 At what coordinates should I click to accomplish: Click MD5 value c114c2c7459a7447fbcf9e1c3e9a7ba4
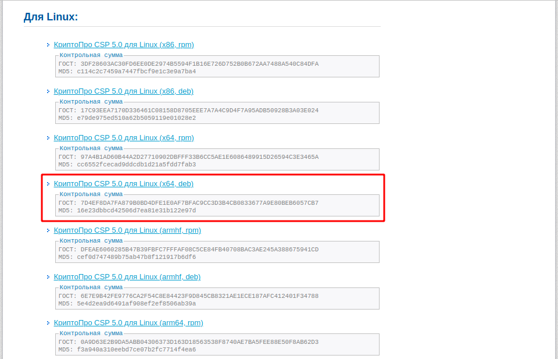136,72
